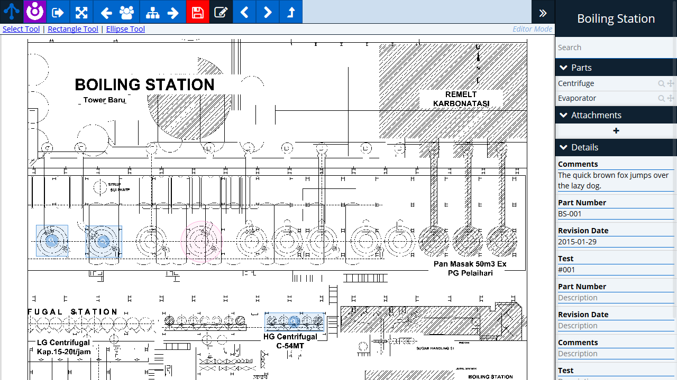The image size is (677, 380).
Task: Toggle fullscreen with the expand-arrows icon
Action: point(81,12)
